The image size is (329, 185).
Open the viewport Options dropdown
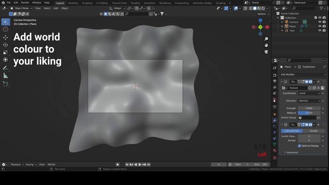point(263,14)
